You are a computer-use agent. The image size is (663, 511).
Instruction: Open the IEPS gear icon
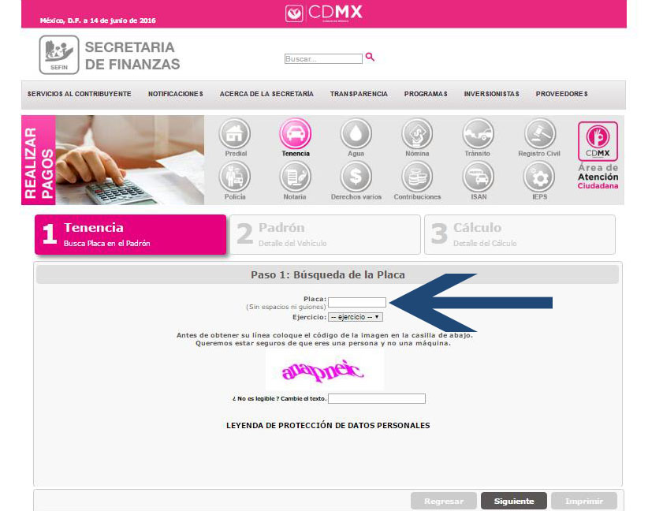pyautogui.click(x=539, y=177)
